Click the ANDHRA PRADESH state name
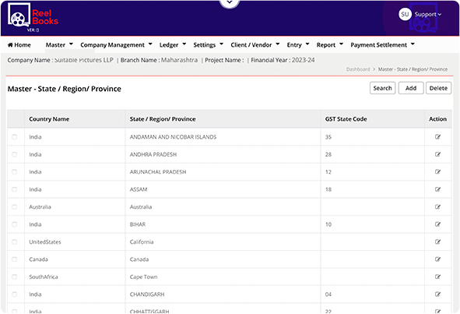This screenshot has height=314, width=460. click(153, 154)
